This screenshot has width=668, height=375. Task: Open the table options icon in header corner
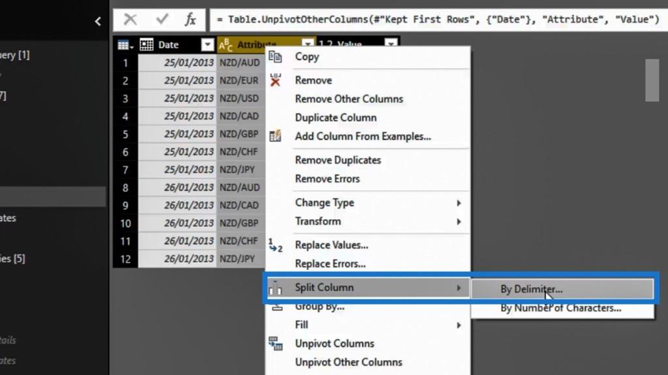pyautogui.click(x=125, y=45)
